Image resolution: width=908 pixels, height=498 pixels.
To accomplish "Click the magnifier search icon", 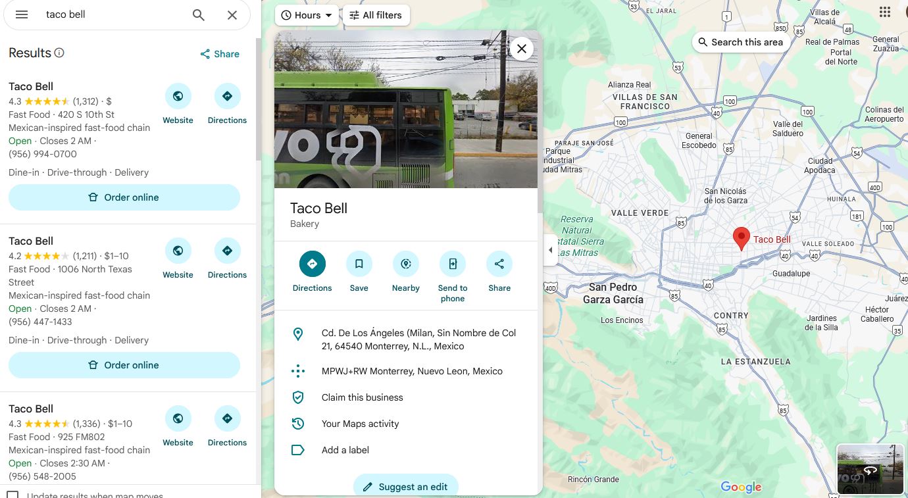I will pyautogui.click(x=199, y=14).
